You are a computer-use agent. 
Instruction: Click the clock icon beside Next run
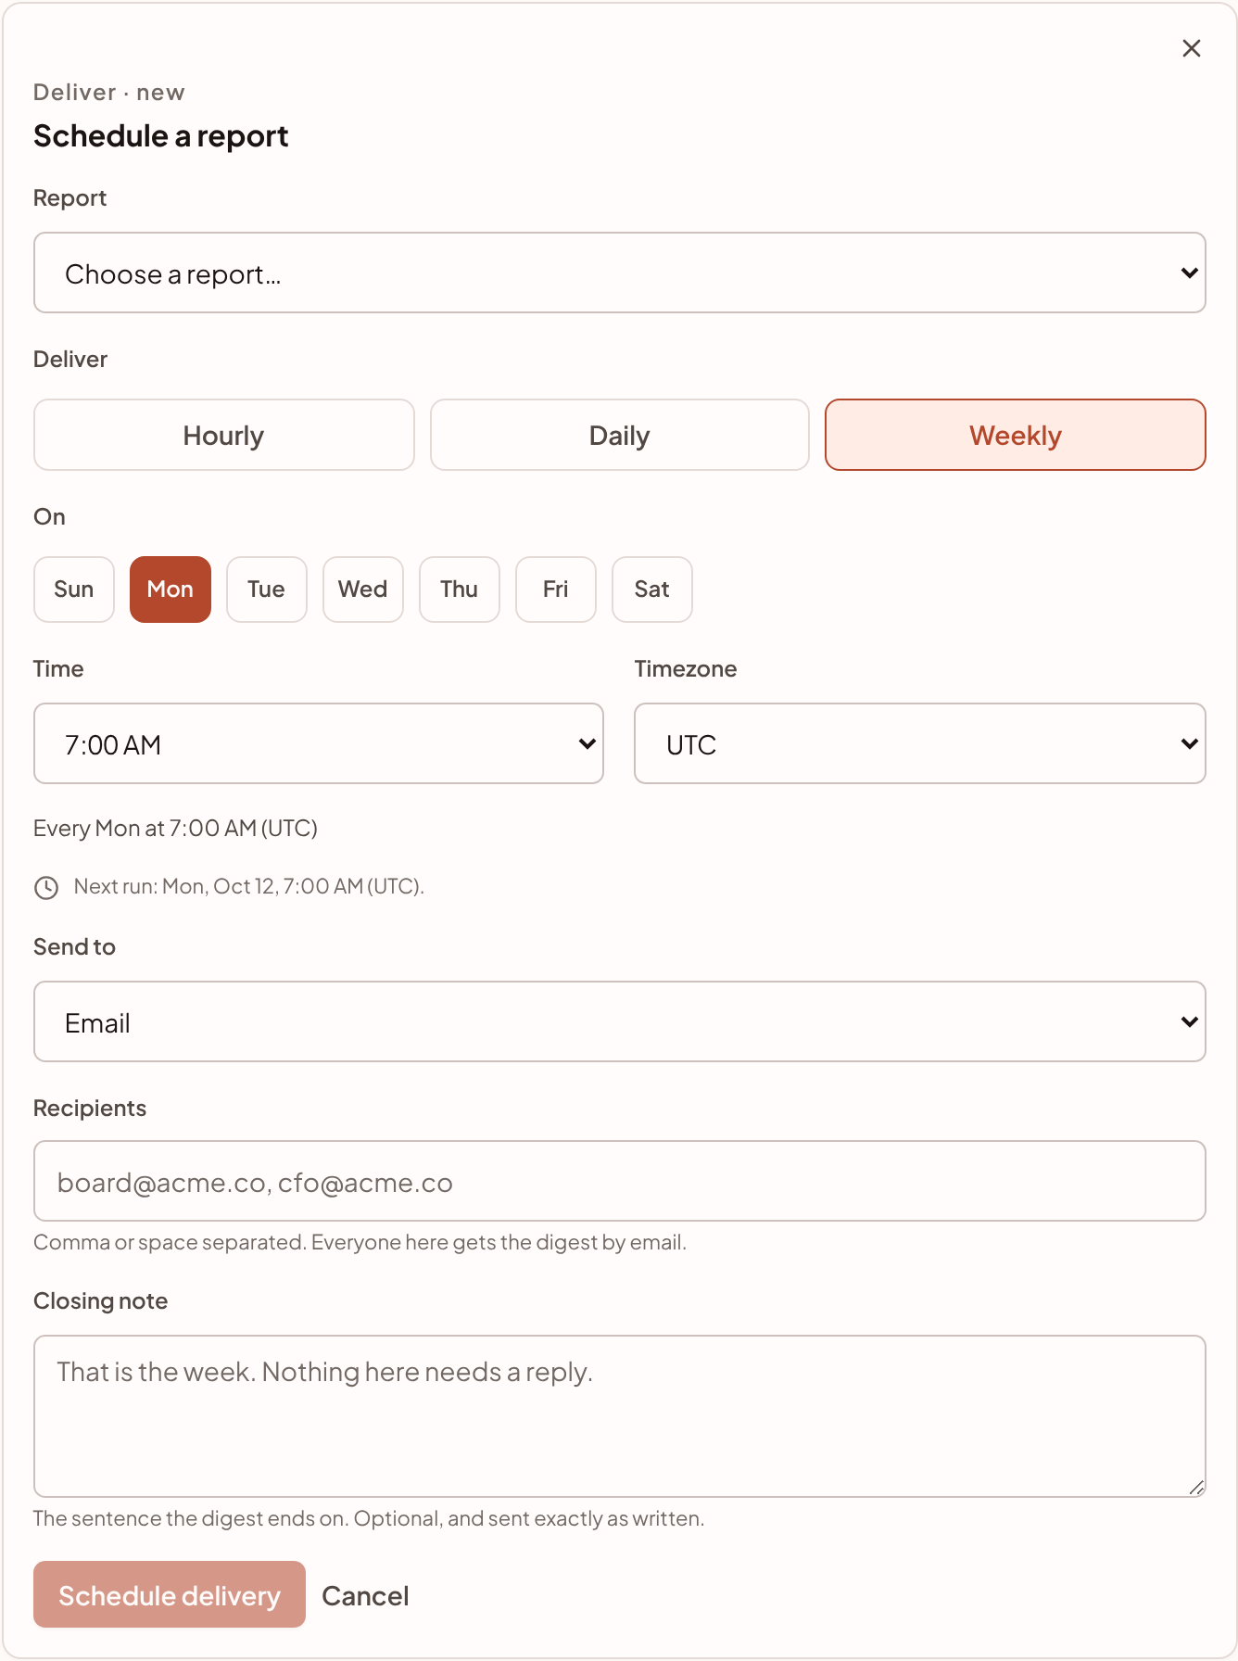(46, 887)
